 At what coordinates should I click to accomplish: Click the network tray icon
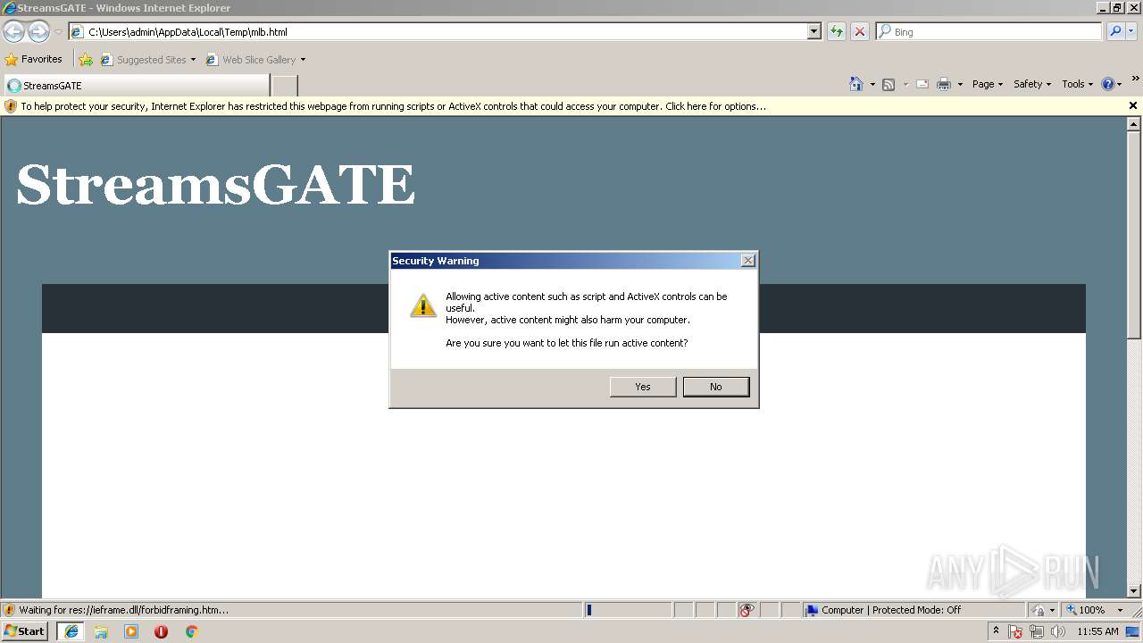[1037, 632]
